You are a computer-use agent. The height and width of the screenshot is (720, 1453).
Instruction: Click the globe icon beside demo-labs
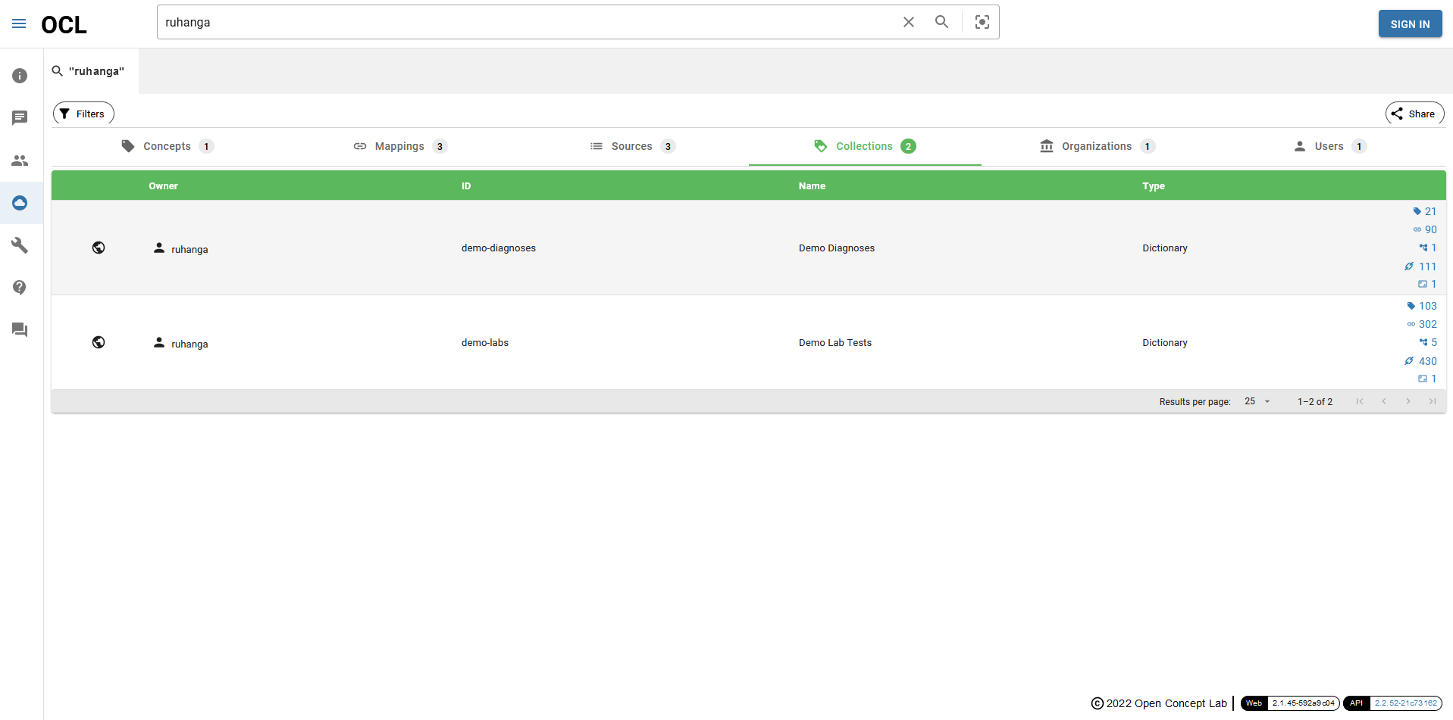pyautogui.click(x=99, y=342)
